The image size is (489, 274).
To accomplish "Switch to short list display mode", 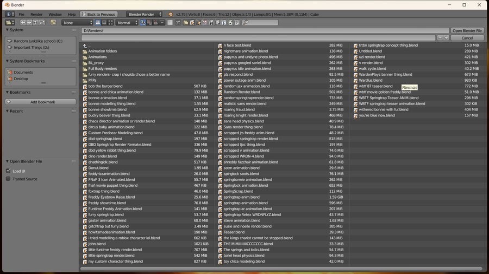I will pyautogui.click(x=98, y=23).
